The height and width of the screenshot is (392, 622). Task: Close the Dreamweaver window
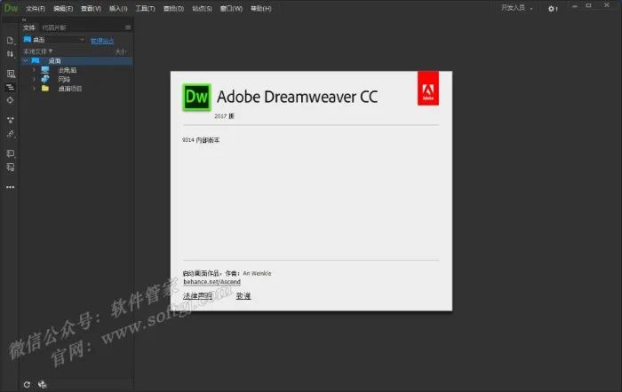click(607, 5)
